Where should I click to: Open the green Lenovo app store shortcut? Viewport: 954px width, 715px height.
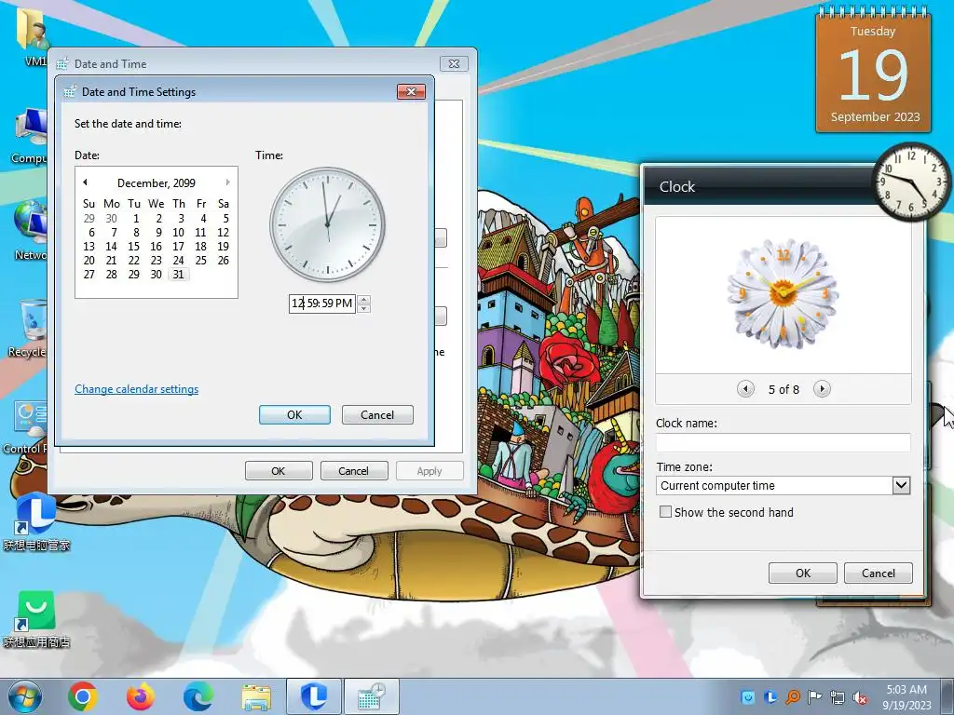click(x=36, y=618)
